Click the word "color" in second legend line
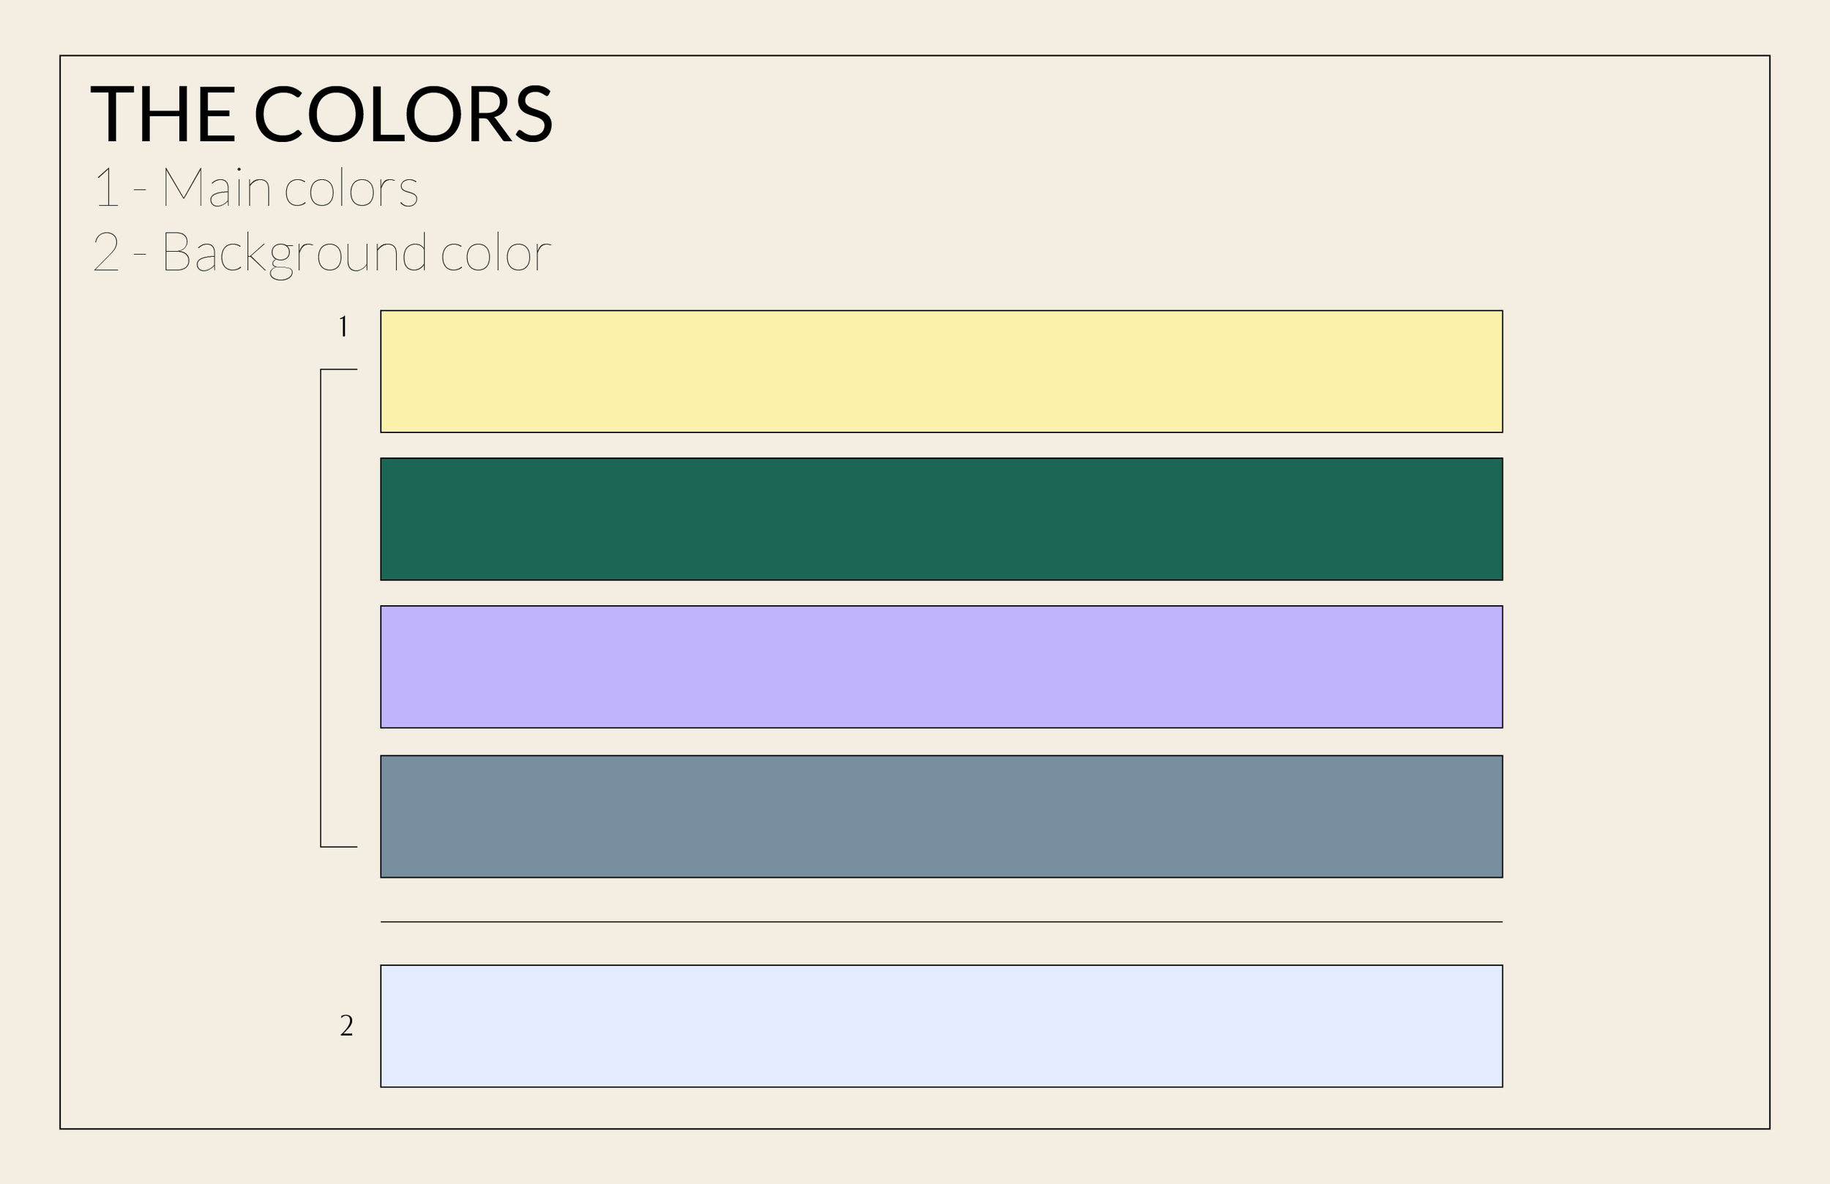Image resolution: width=1830 pixels, height=1184 pixels. (496, 252)
